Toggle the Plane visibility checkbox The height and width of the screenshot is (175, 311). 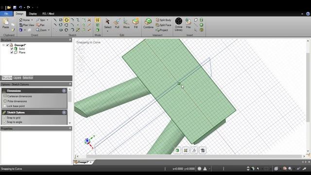point(12,52)
